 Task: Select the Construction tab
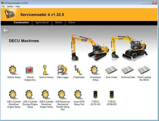tap(21, 23)
